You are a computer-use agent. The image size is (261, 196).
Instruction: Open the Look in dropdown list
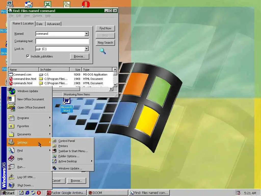tap(87, 49)
